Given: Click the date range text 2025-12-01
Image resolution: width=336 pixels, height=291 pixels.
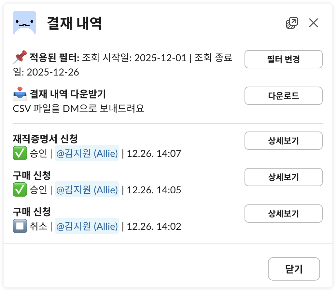Looking at the screenshot, I should tap(162, 56).
